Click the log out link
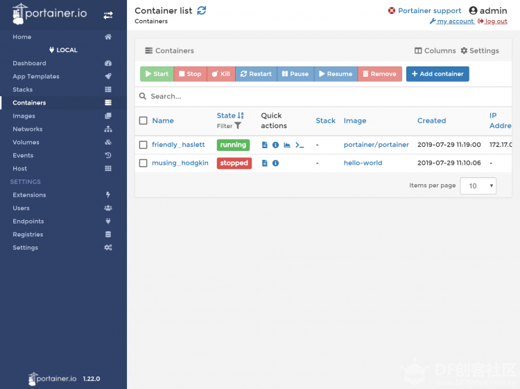Viewport: 520px width, 389px height. coord(492,21)
